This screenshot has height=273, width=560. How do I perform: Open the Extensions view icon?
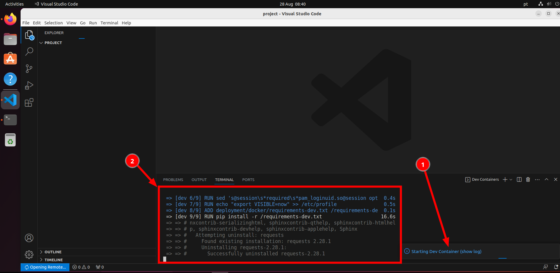(x=29, y=103)
